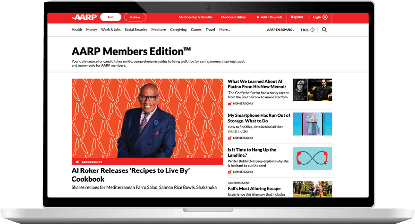
Task: Open the search magnifier icon
Action: [x=324, y=30]
